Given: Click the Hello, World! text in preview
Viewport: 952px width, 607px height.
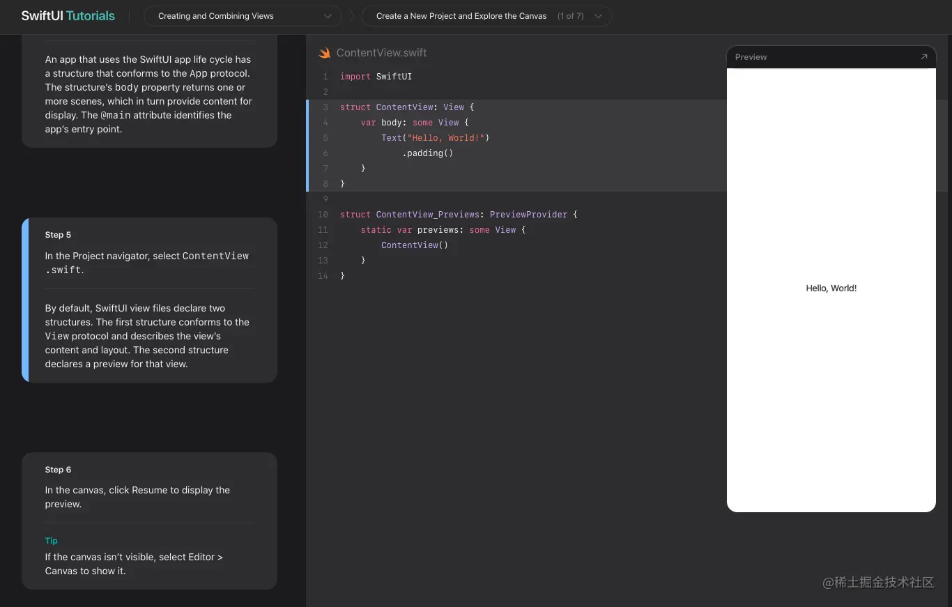Looking at the screenshot, I should pos(831,288).
